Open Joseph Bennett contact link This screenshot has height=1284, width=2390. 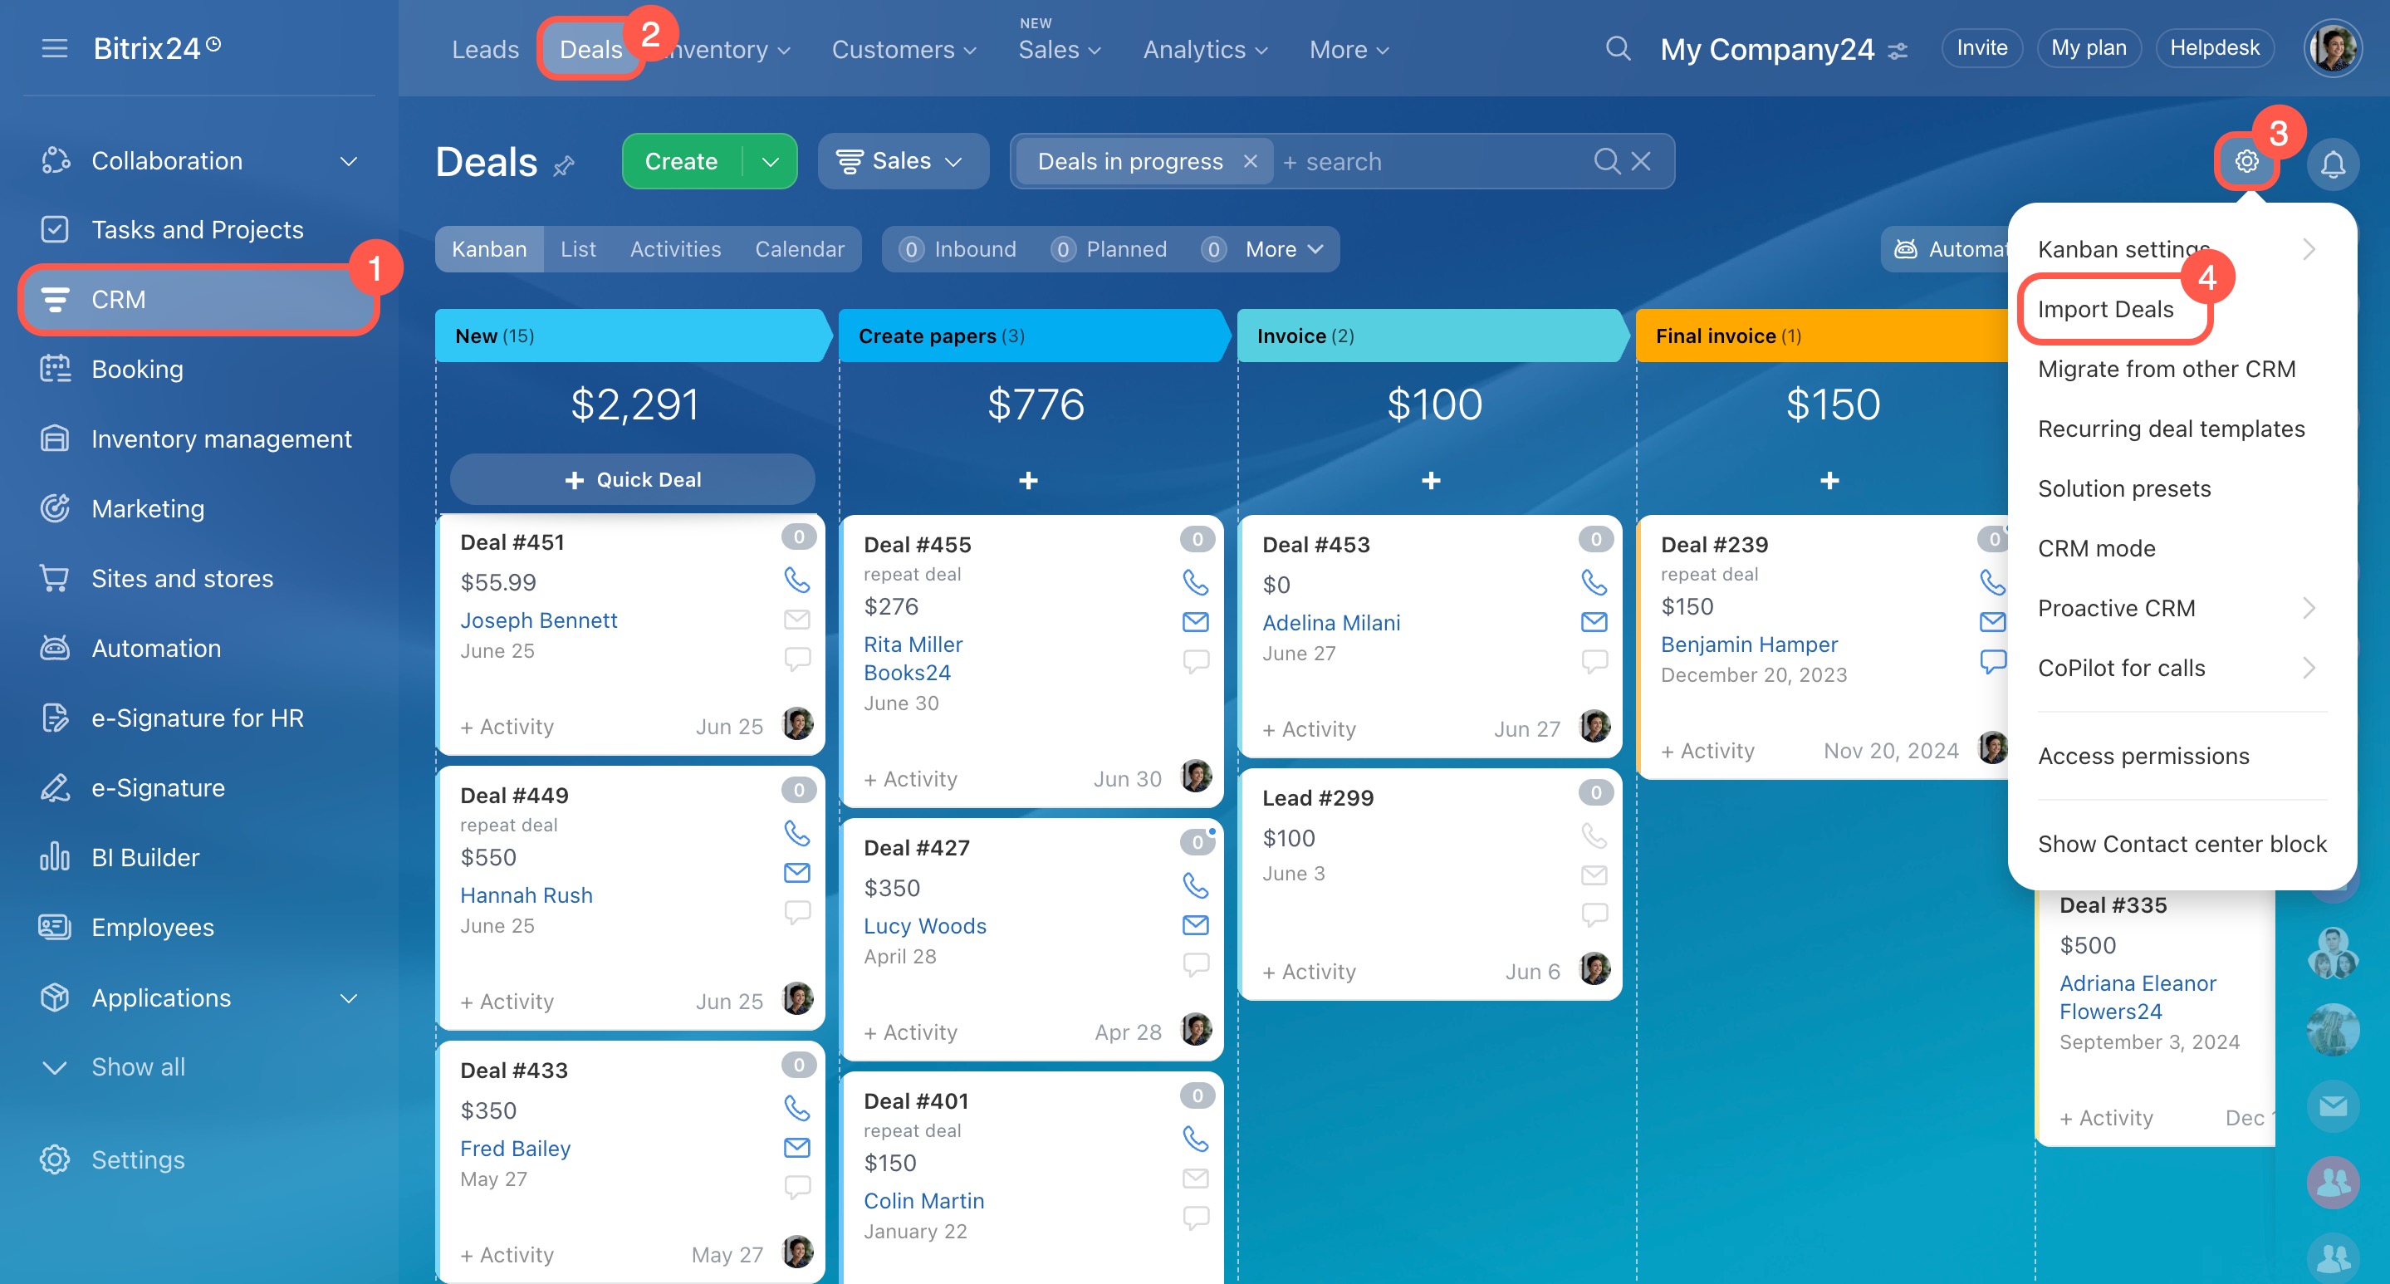click(x=538, y=620)
